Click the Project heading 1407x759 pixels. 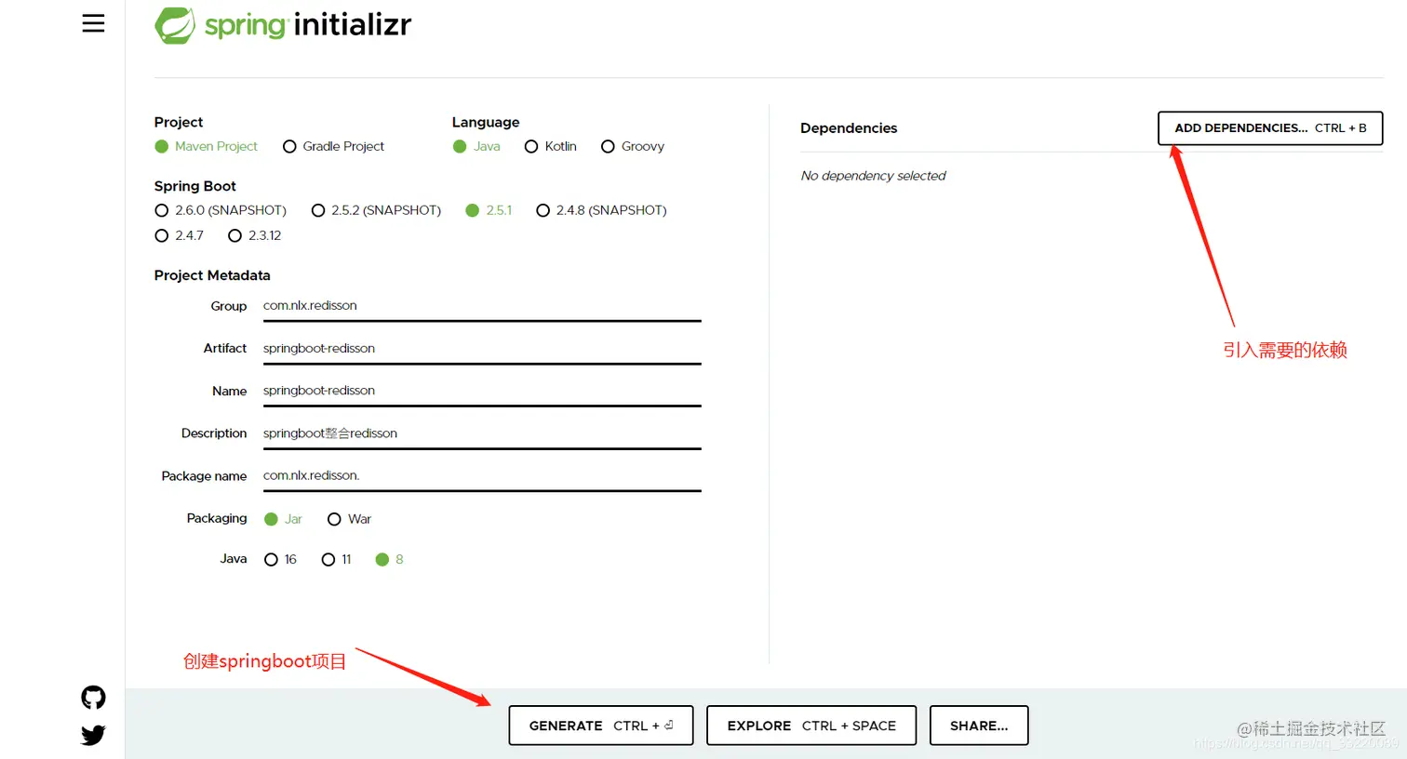pos(179,122)
